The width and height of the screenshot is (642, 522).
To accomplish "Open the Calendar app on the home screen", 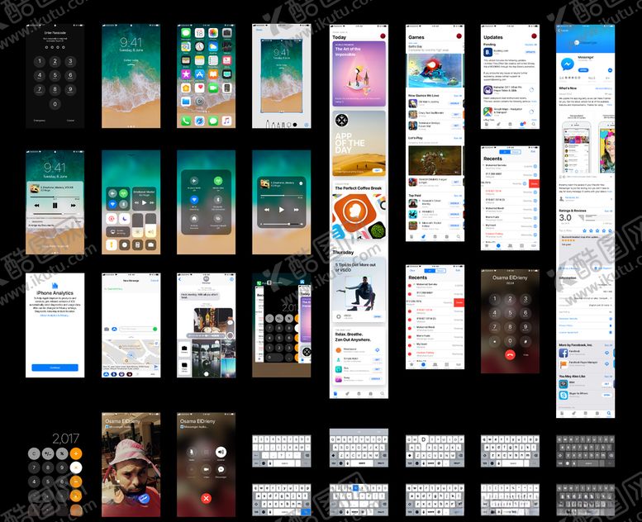I will (x=199, y=33).
